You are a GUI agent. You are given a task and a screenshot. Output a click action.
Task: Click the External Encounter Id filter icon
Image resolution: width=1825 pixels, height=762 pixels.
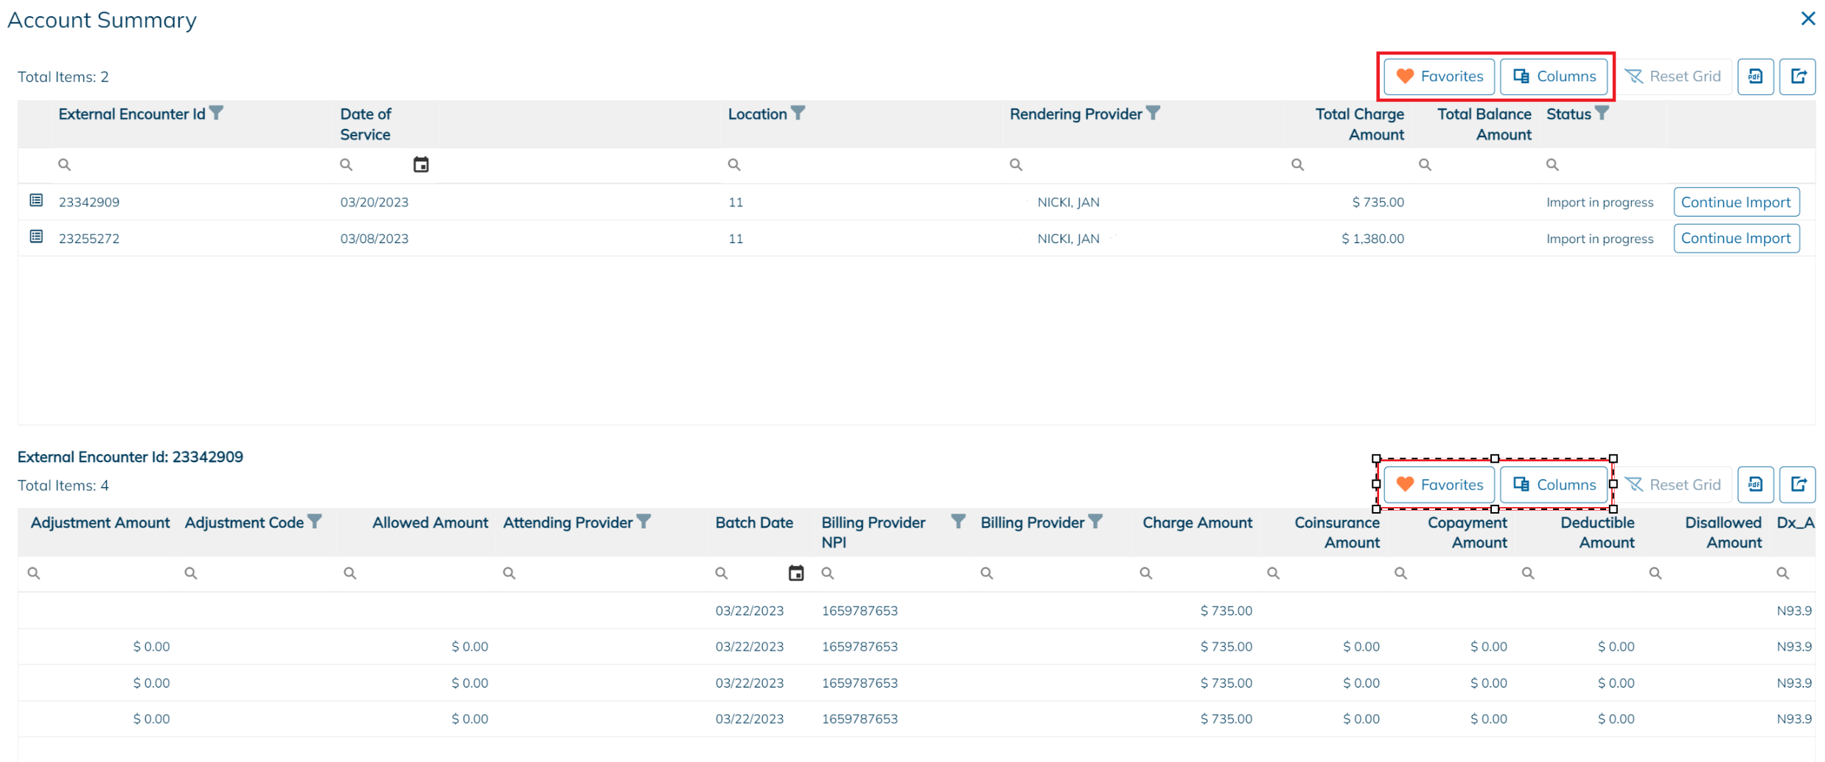click(x=216, y=113)
